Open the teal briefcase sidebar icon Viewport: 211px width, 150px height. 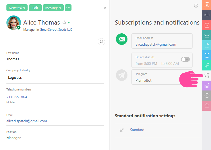207,35
